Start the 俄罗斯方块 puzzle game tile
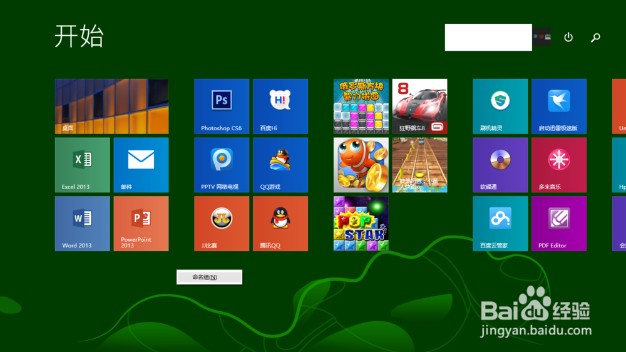The height and width of the screenshot is (352, 626). coord(361,106)
